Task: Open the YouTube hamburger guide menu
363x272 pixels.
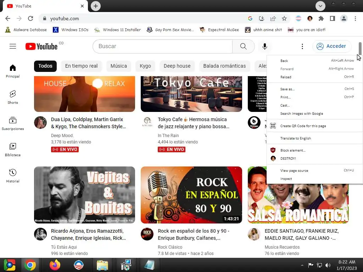Action: click(x=13, y=46)
